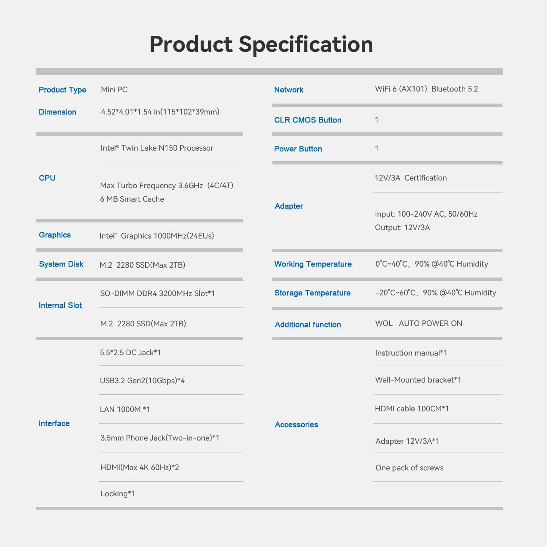This screenshot has height=547, width=547.
Task: Select the WiFi 6 (AX101) Bluetooth text
Action: tap(426, 89)
